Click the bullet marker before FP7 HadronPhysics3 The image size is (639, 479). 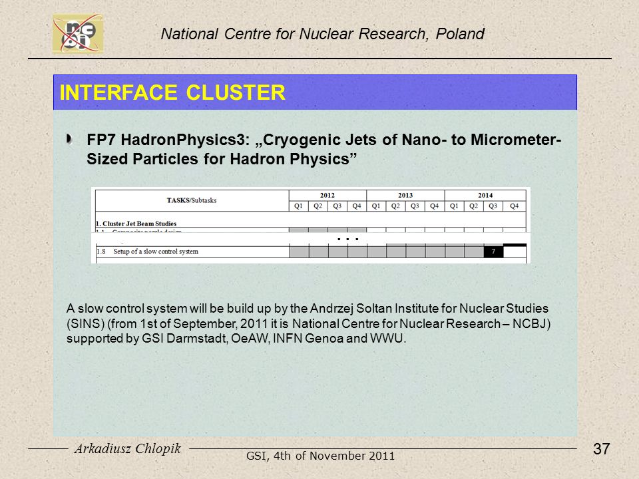coord(70,140)
